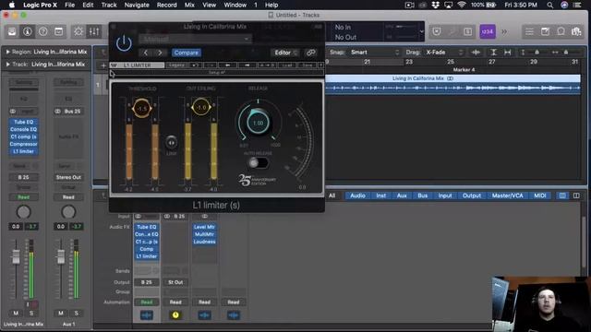Click blue waveform icon under first mixer channel

click(147, 315)
